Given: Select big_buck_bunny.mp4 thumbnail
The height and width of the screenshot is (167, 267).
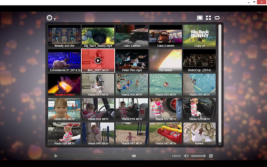Looking at the screenshot, I should [x=98, y=36].
